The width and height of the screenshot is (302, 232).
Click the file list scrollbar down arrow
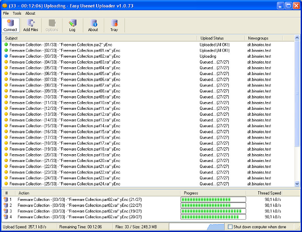(x=297, y=183)
